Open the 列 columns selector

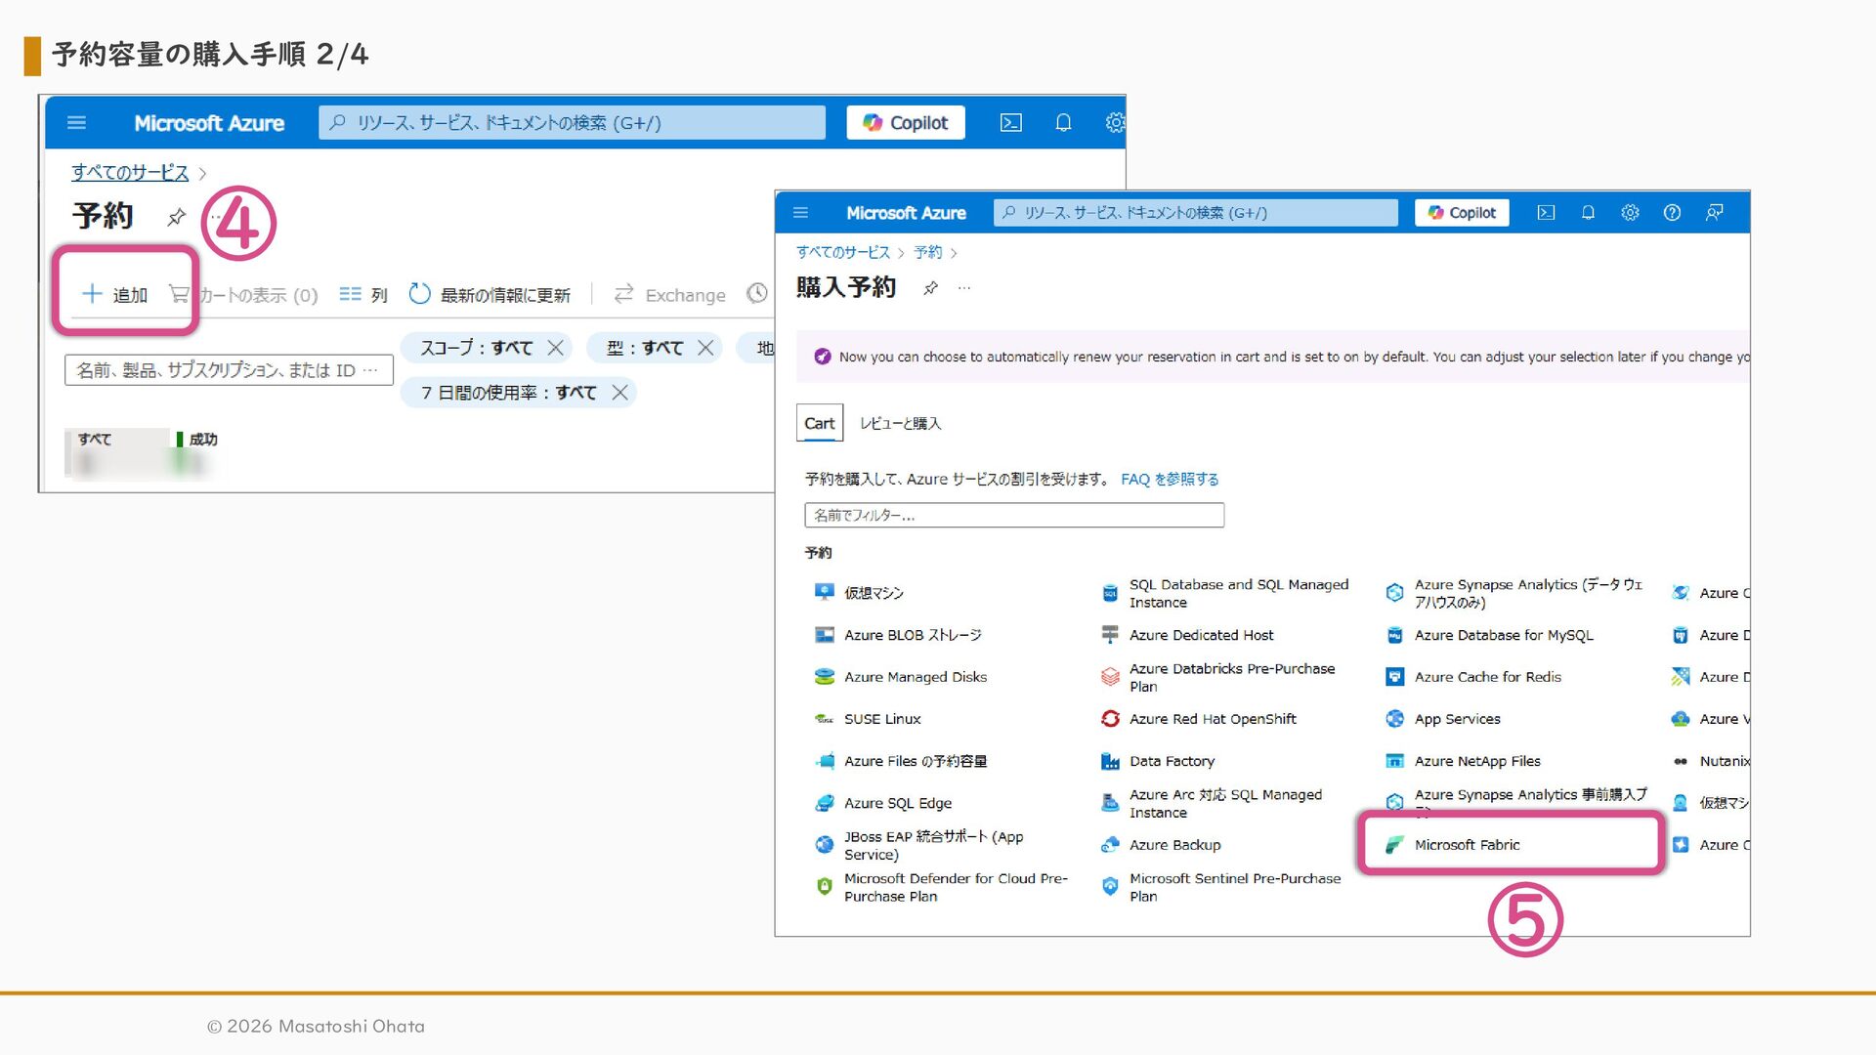[x=363, y=295]
